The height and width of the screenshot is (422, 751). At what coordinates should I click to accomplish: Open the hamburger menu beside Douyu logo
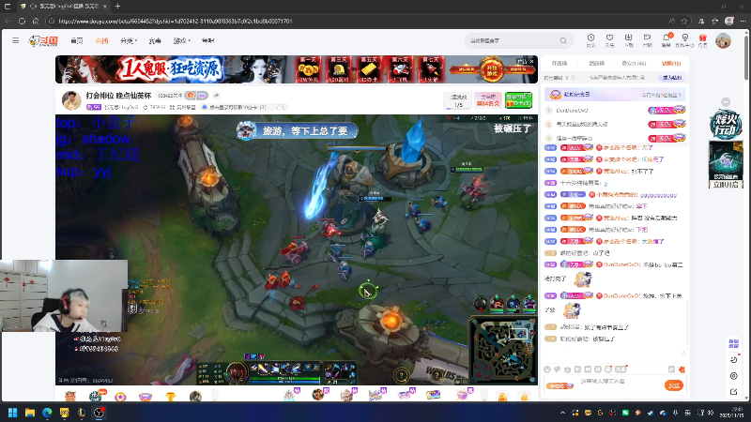point(15,40)
